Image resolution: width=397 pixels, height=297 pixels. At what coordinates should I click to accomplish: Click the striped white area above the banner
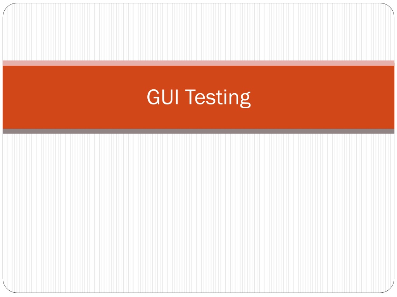click(198, 32)
